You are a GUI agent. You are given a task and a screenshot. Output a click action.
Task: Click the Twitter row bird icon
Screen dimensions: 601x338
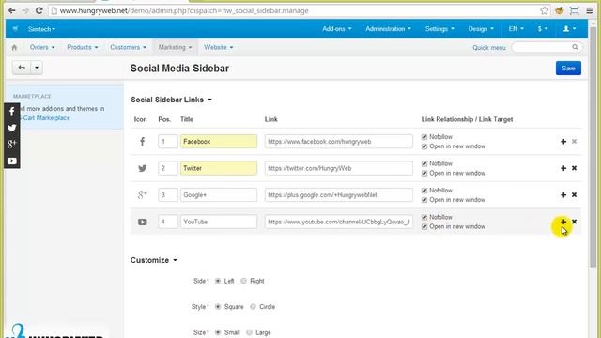pos(142,168)
